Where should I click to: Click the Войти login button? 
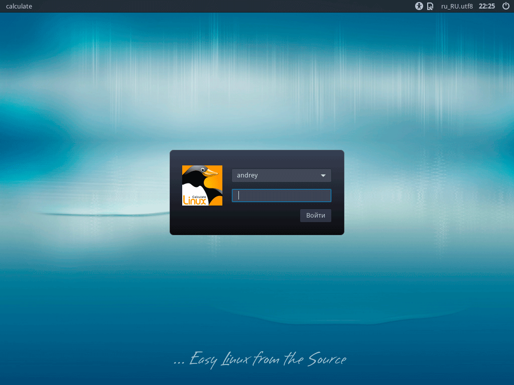(x=316, y=216)
